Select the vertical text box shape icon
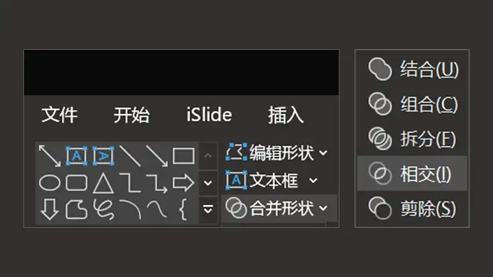 104,156
